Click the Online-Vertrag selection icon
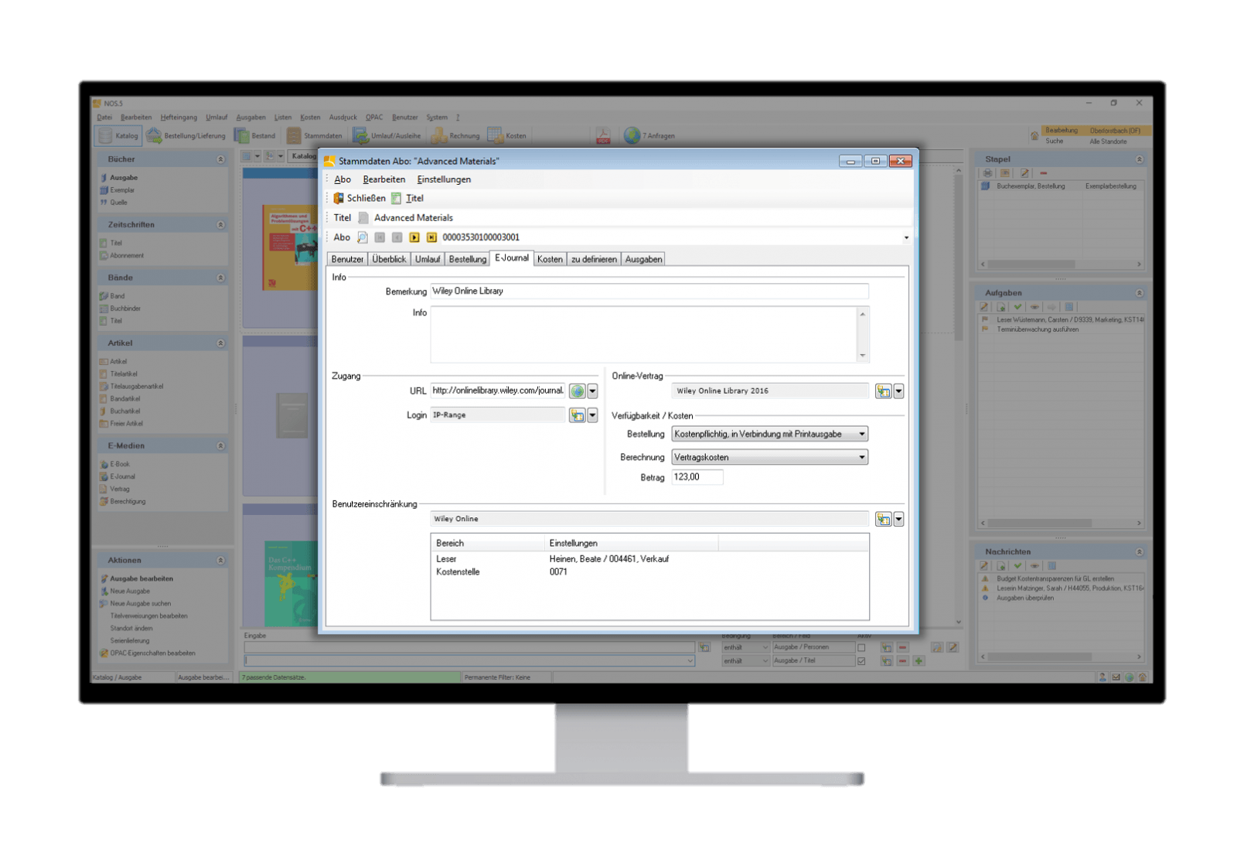1237x866 pixels. point(883,391)
